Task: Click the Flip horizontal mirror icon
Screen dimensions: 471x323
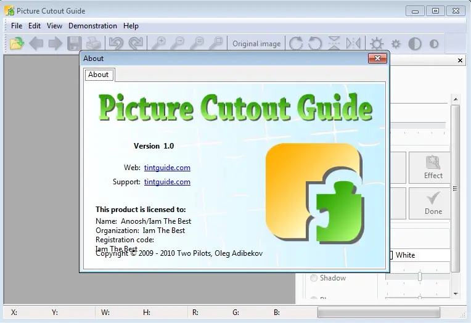Action: pos(353,43)
